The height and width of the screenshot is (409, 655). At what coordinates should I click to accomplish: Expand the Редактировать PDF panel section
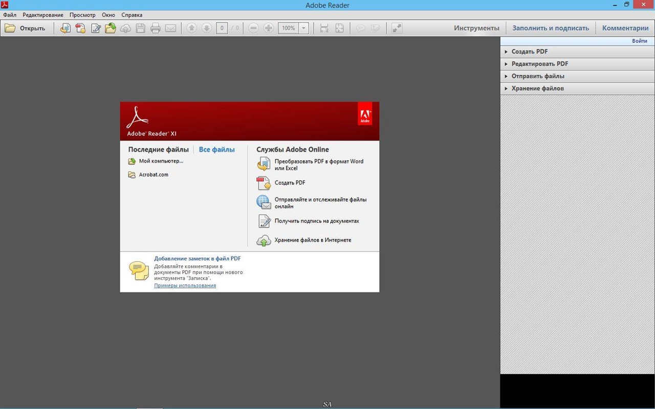539,64
